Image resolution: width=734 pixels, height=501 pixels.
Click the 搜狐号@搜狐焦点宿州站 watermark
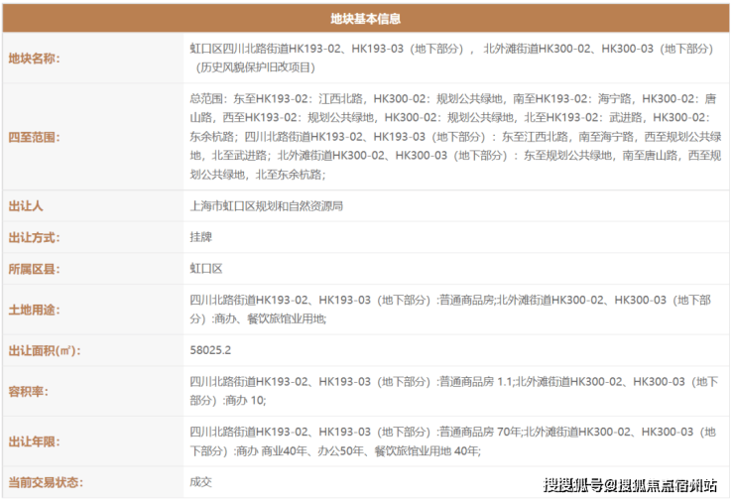click(x=631, y=484)
